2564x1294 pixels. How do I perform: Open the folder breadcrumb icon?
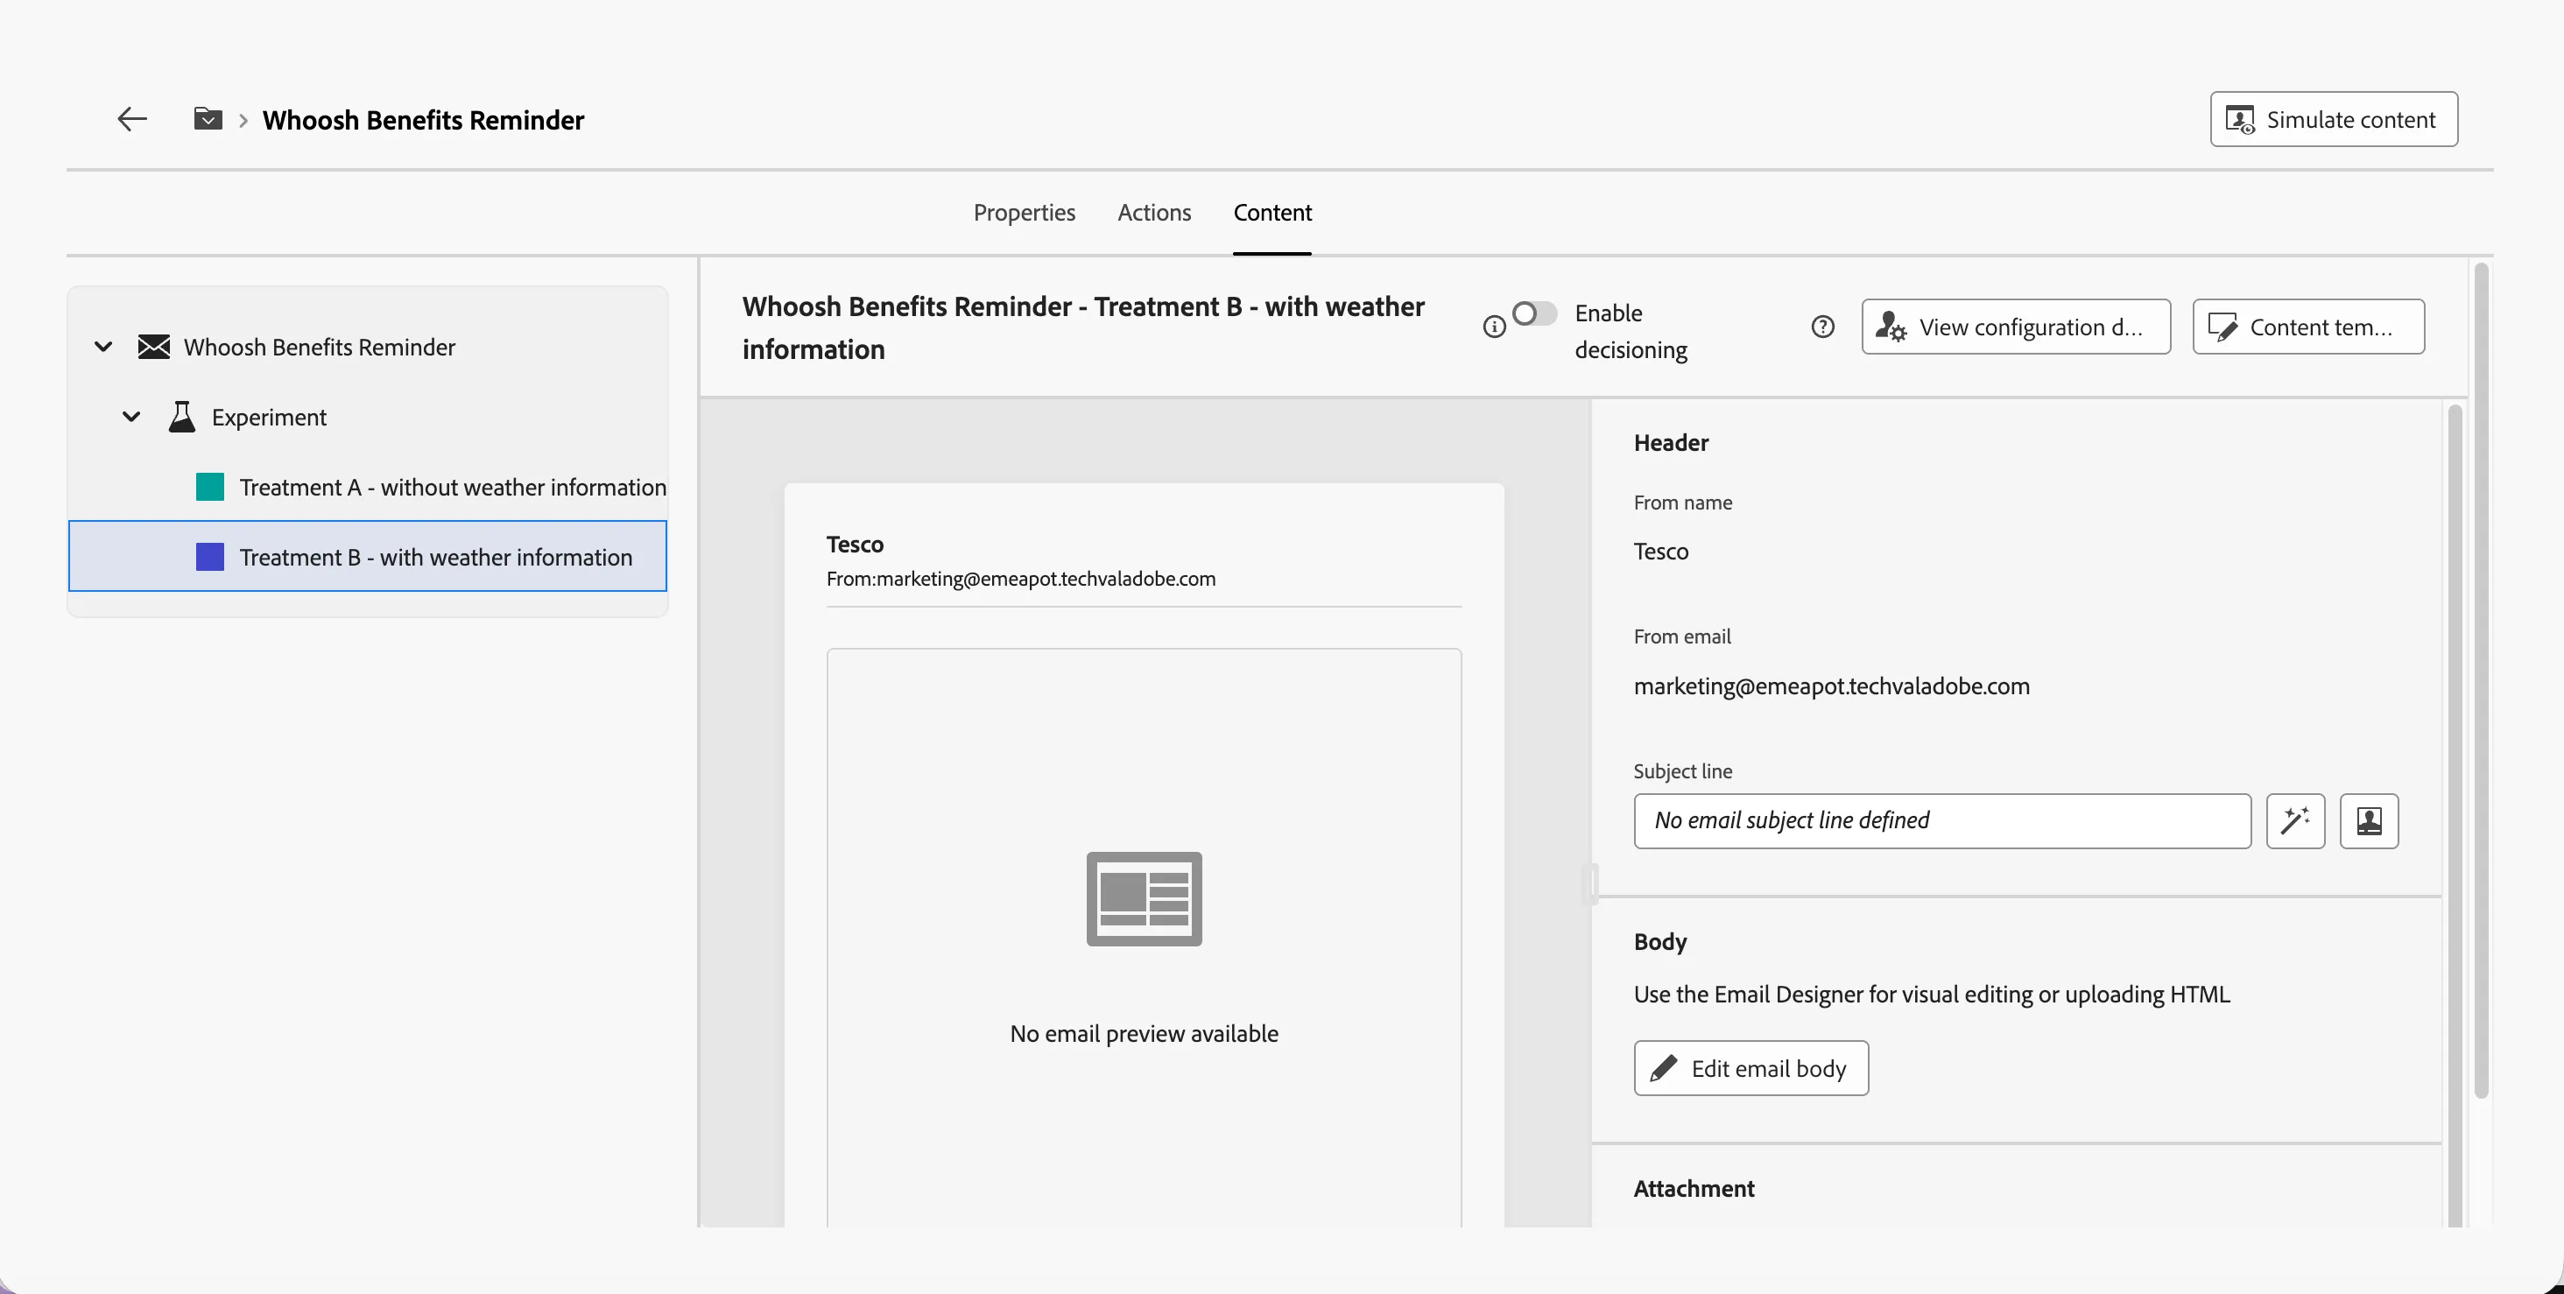(x=207, y=118)
